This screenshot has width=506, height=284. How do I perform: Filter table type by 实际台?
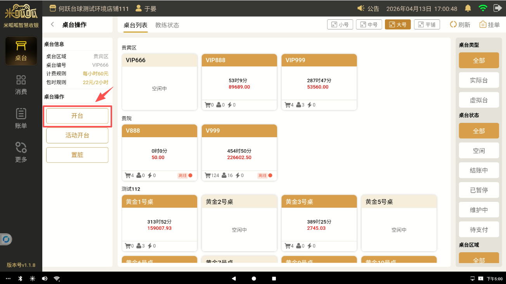(x=478, y=80)
